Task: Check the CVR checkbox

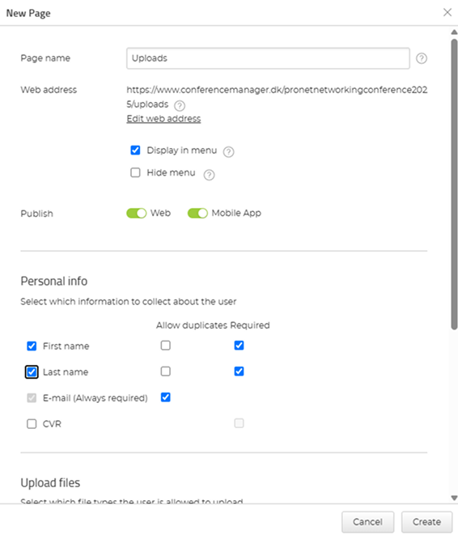Action: (x=32, y=423)
